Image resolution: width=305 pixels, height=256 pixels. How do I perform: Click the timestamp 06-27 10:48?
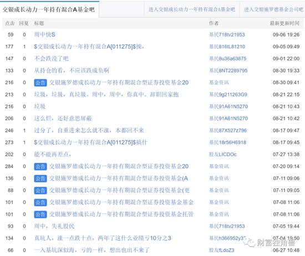[x=286, y=250]
